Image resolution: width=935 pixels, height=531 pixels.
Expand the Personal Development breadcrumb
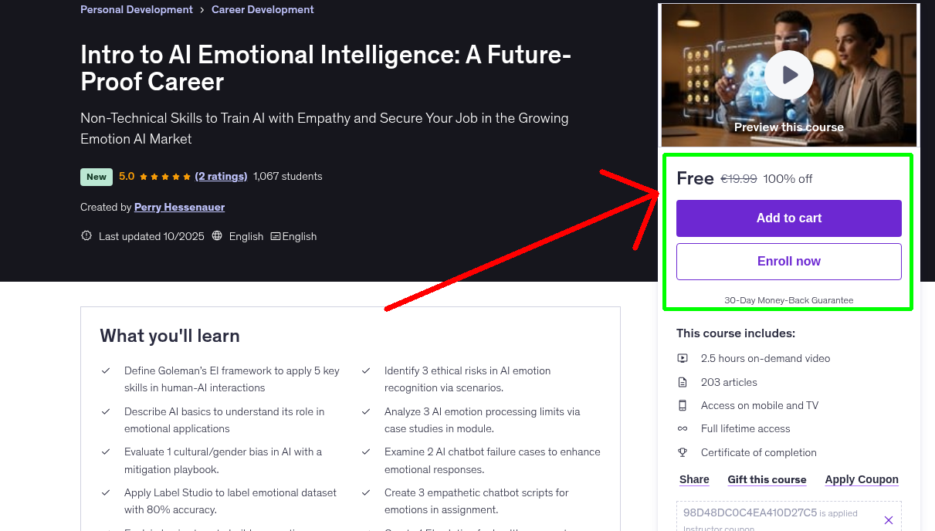pos(136,9)
